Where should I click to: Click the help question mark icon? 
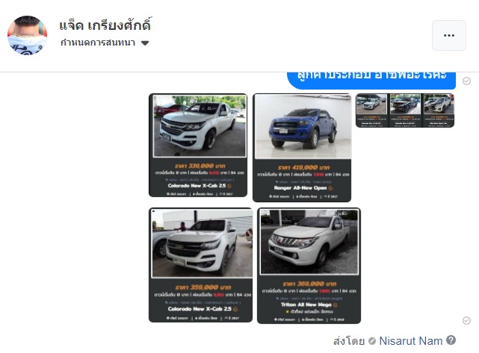click(451, 340)
